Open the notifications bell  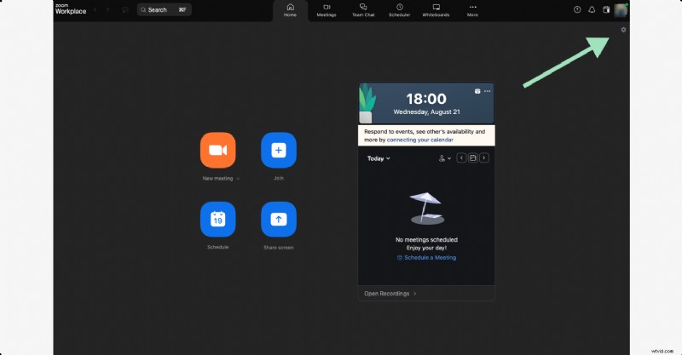(x=592, y=9)
